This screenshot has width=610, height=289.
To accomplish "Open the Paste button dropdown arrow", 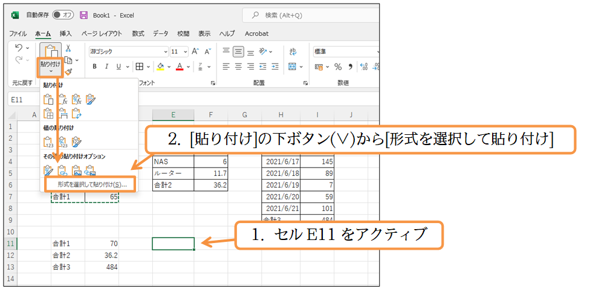I will [x=51, y=71].
